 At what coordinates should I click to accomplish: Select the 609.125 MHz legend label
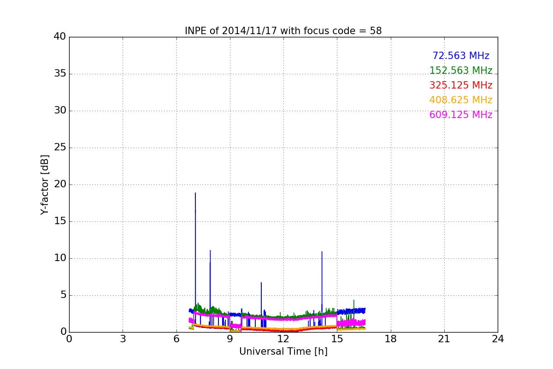click(x=461, y=115)
